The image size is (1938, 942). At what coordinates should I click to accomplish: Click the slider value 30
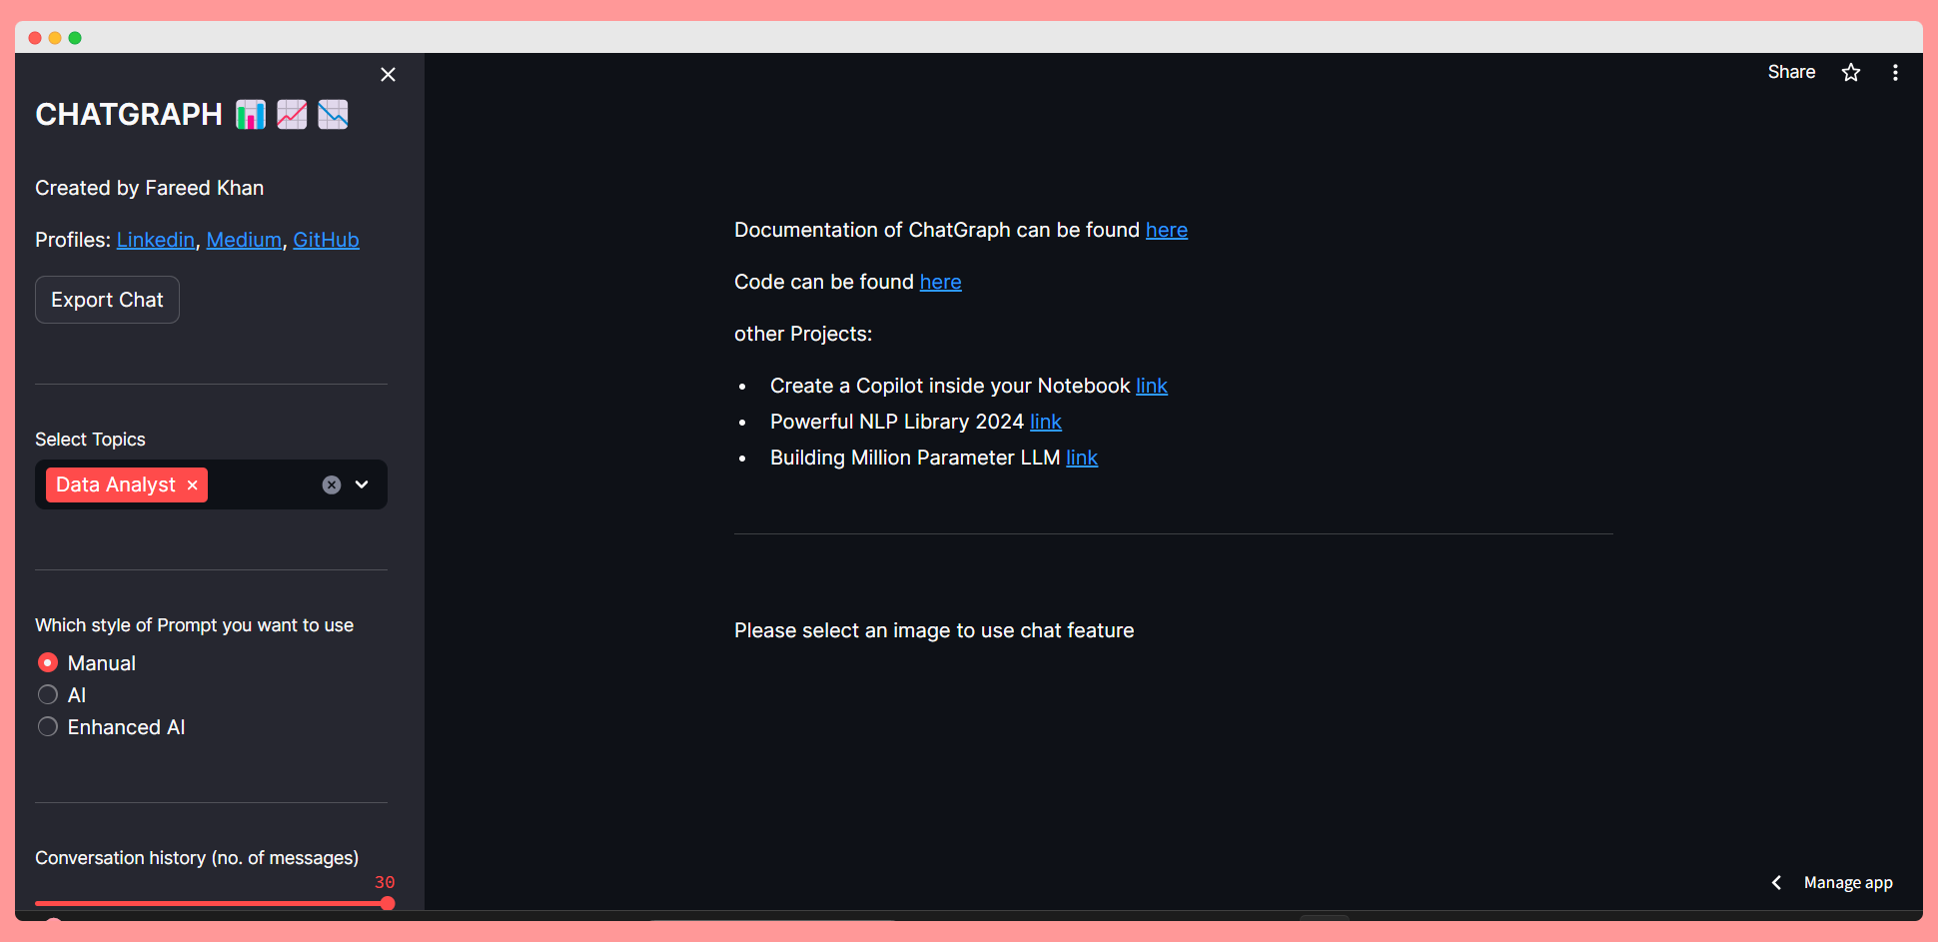click(385, 882)
